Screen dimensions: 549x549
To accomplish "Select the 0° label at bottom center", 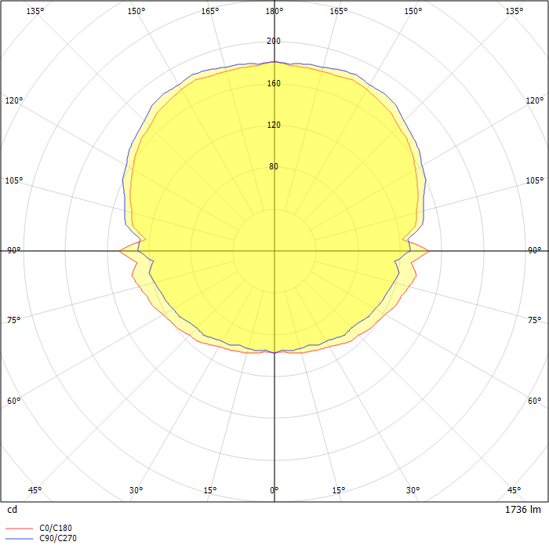I will (274, 490).
